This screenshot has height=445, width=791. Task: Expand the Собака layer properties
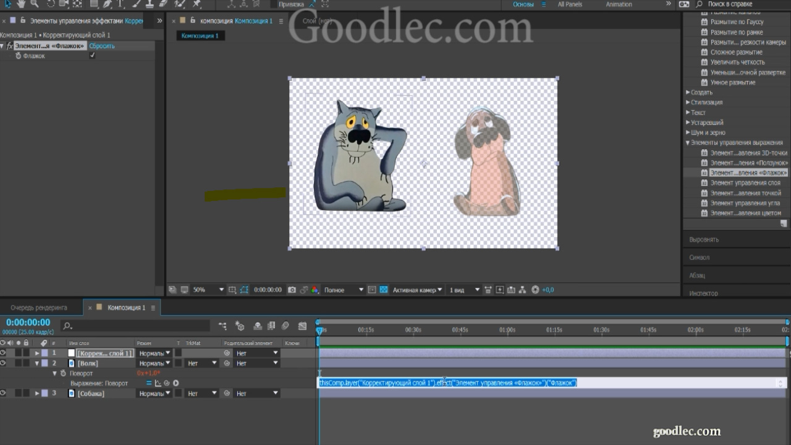[37, 393]
